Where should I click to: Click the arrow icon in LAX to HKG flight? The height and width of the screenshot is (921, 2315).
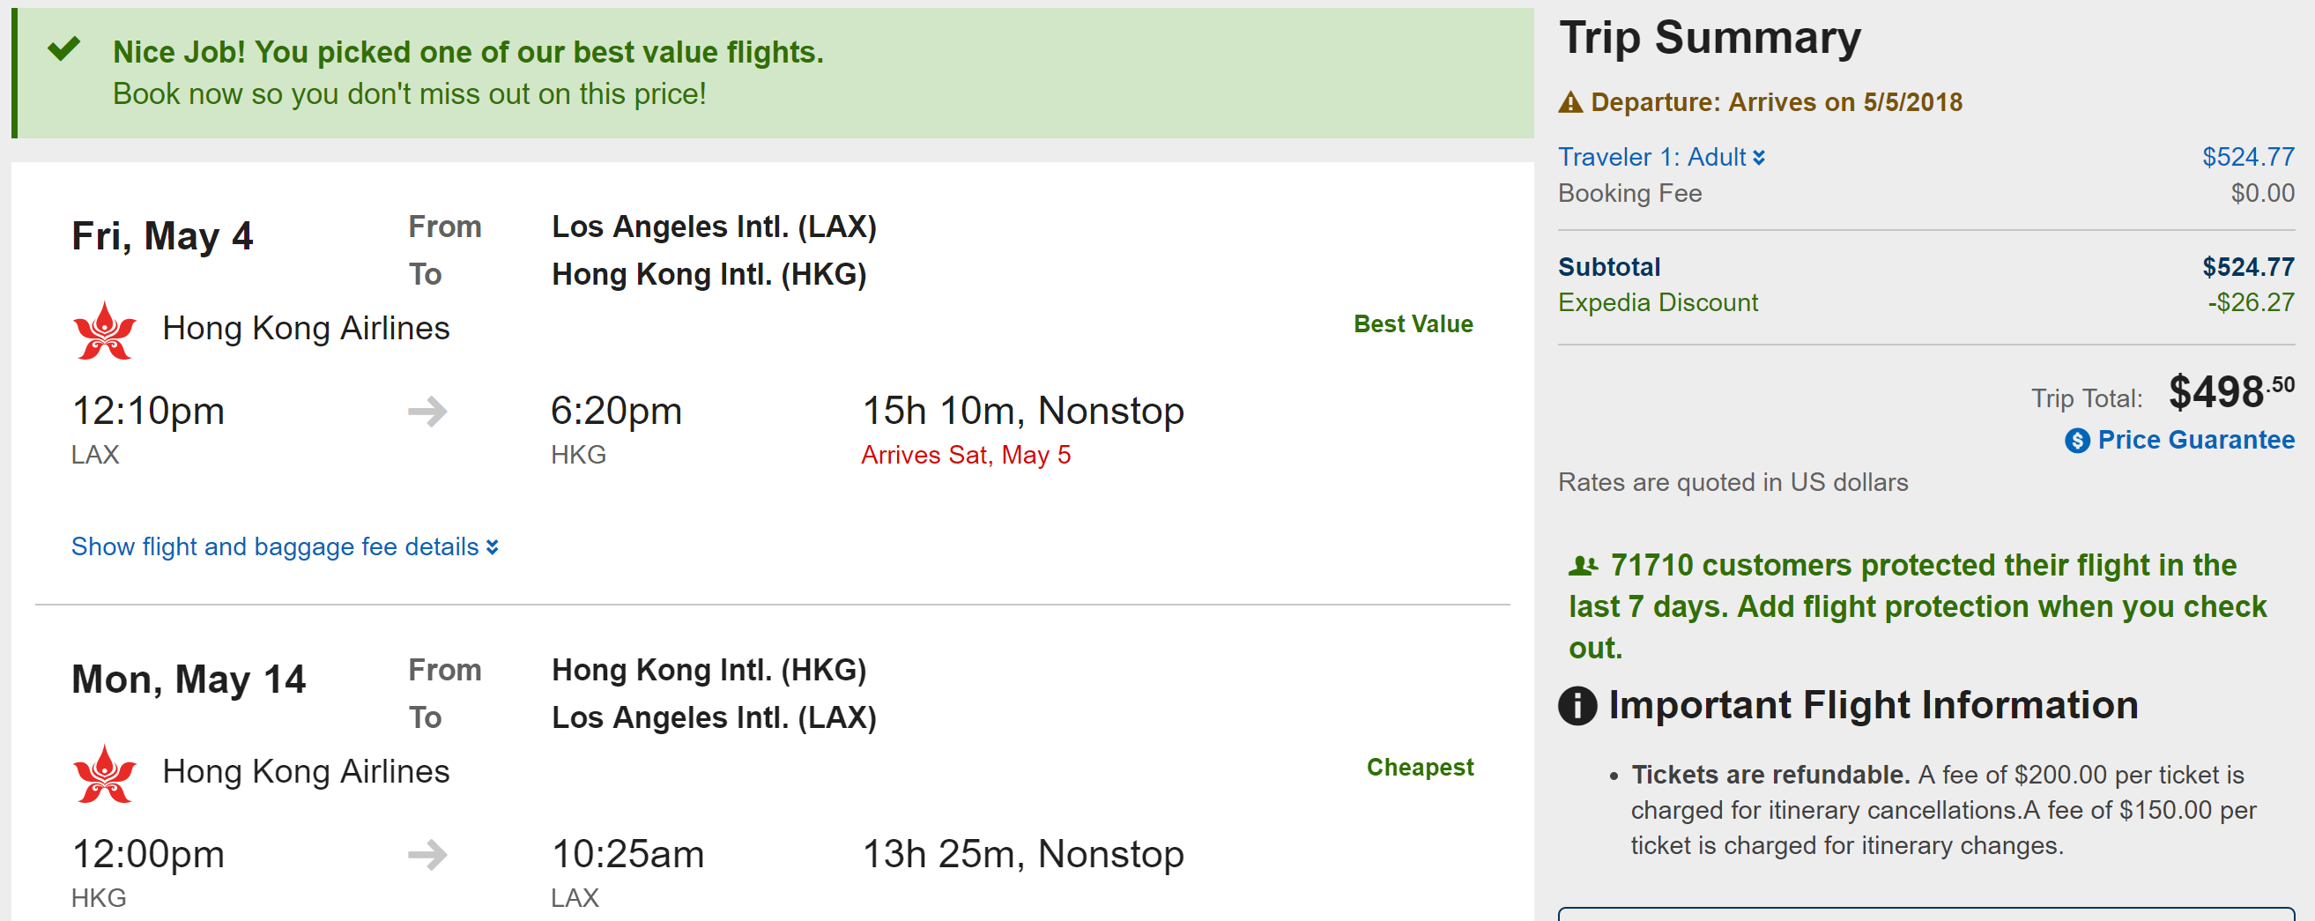(427, 412)
